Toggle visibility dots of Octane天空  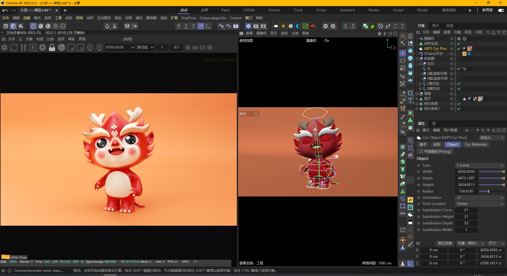point(455,54)
